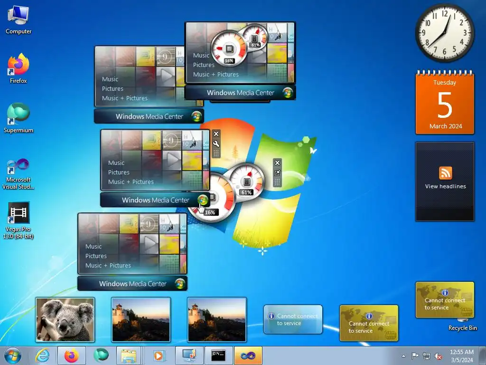Click Windows Media Center bar of the topmost gadget
The height and width of the screenshot is (365, 486).
(240, 93)
